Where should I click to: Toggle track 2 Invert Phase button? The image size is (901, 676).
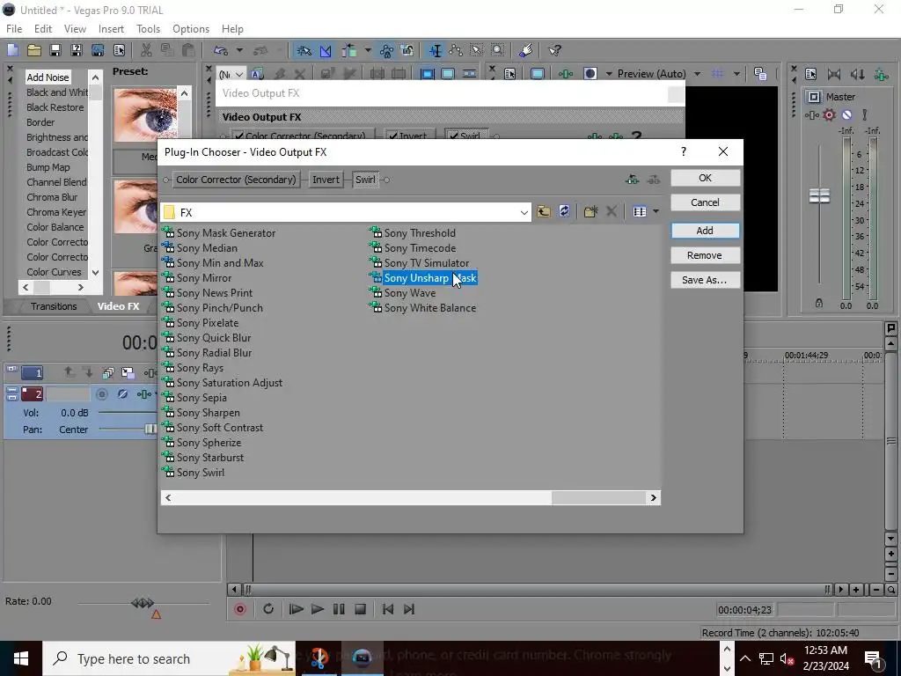coord(122,393)
